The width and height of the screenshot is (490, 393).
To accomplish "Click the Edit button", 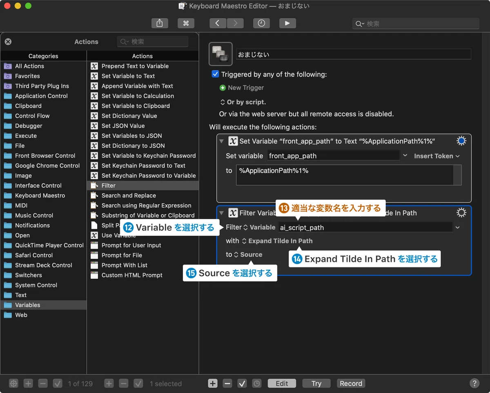I will [282, 383].
